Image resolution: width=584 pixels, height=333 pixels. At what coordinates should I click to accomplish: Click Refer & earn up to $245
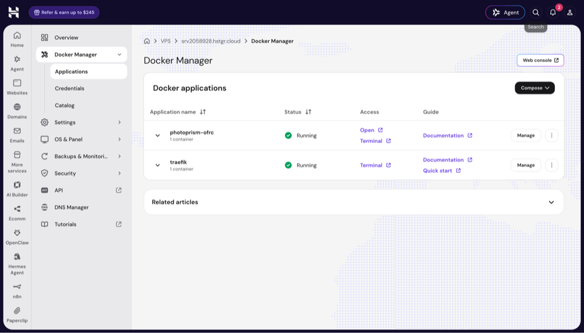point(64,12)
